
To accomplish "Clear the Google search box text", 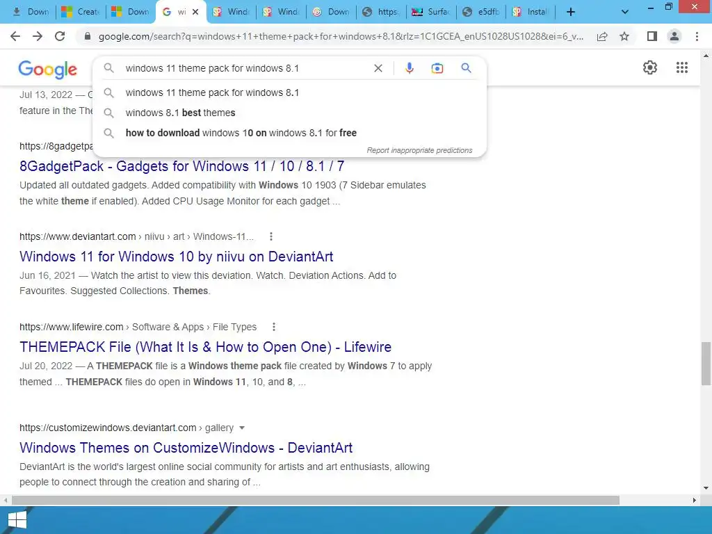I will click(378, 68).
